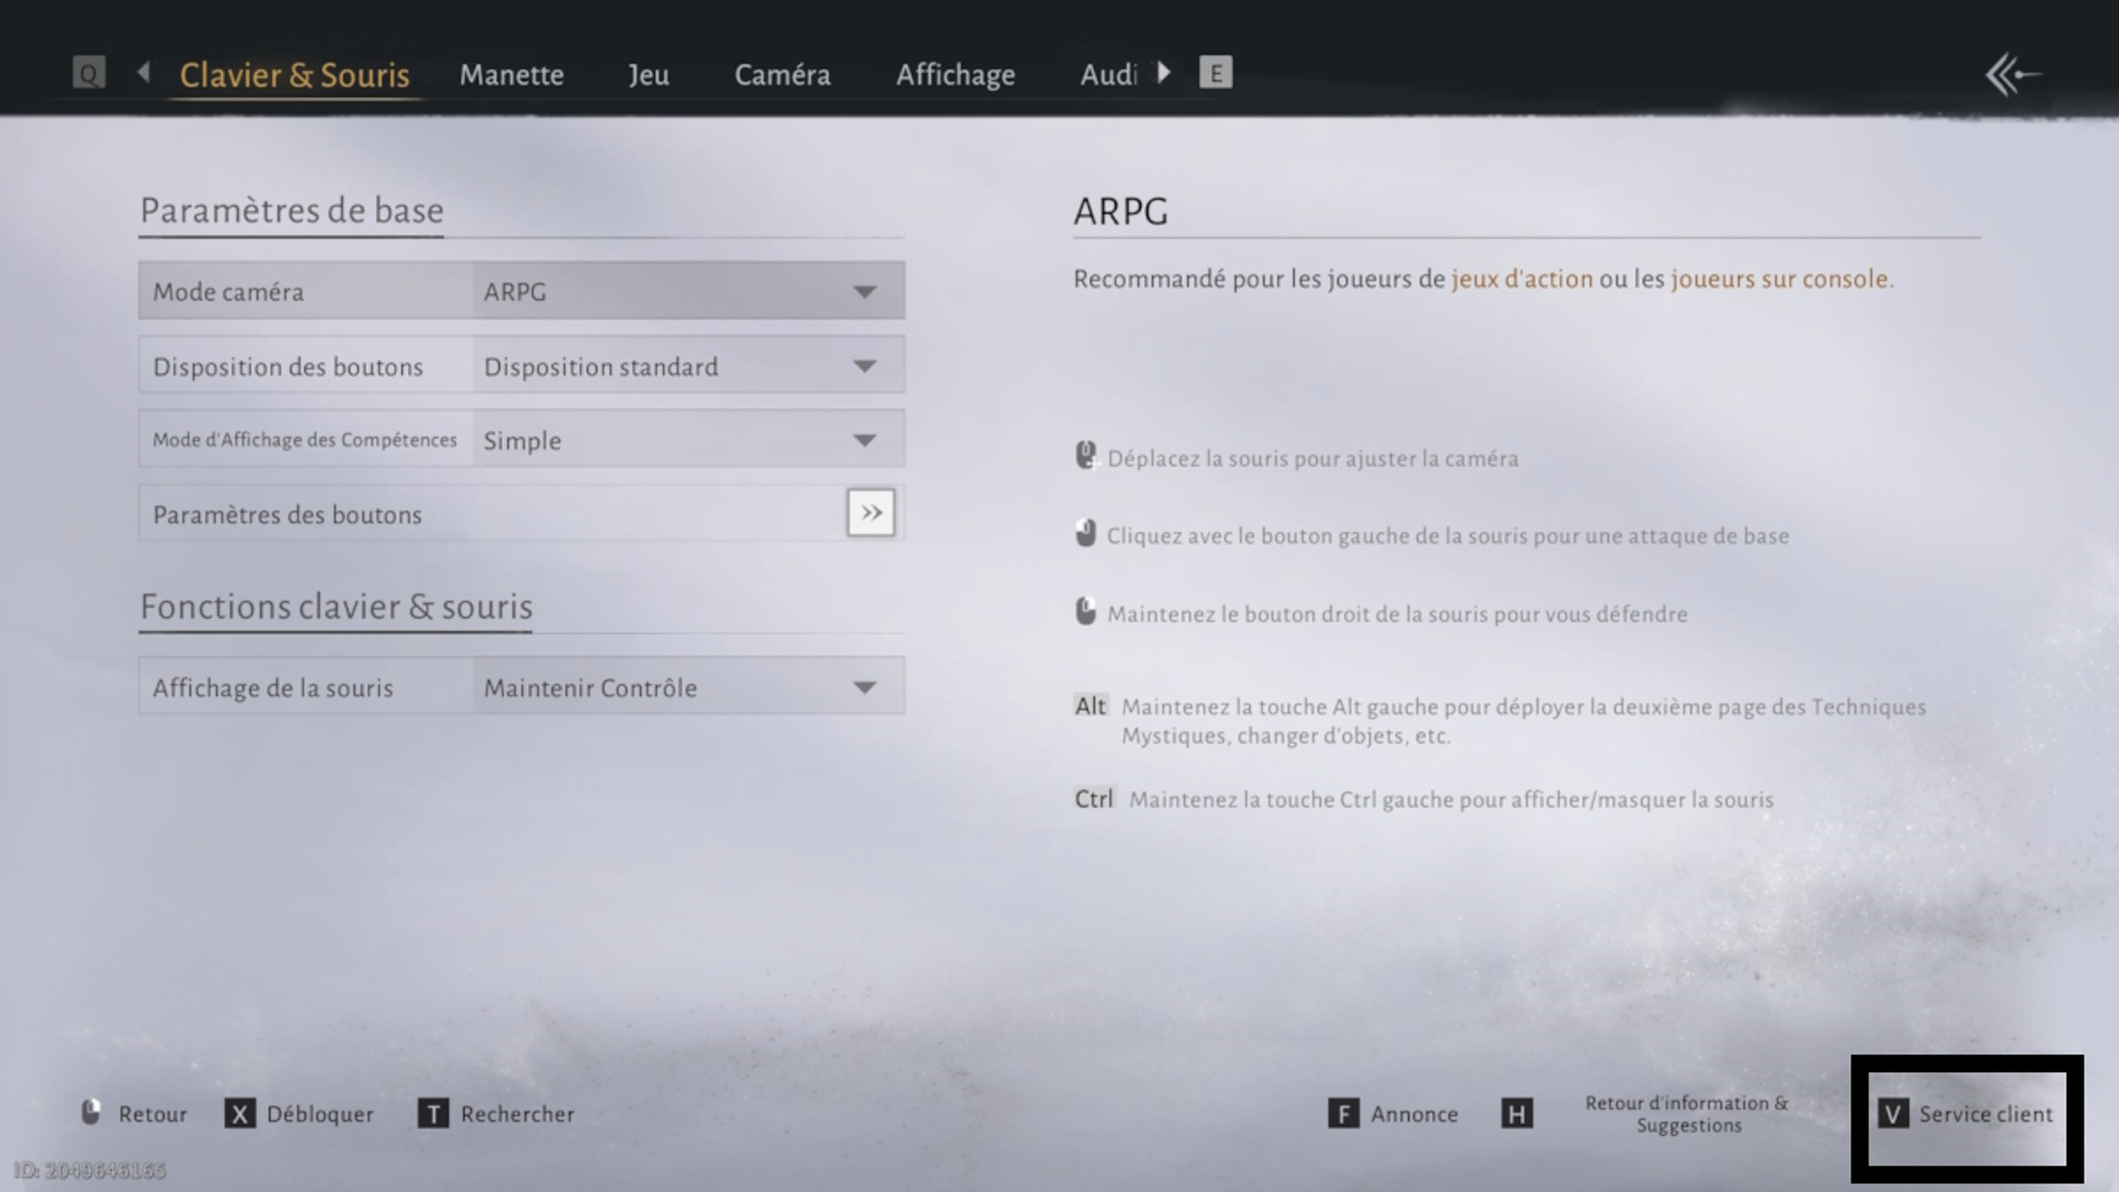Expand the Disposition des boutons dropdown

tap(688, 366)
